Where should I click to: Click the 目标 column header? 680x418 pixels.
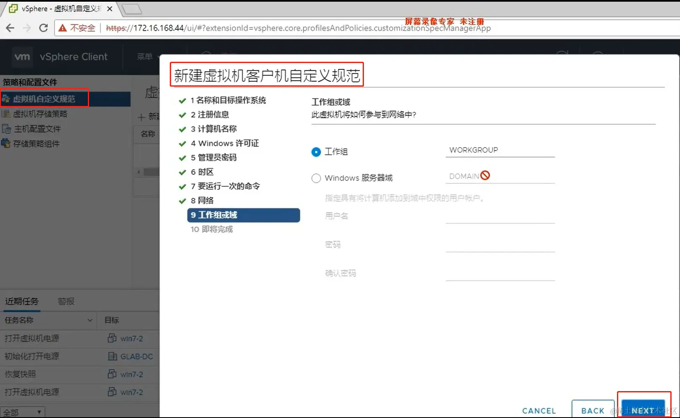[112, 320]
